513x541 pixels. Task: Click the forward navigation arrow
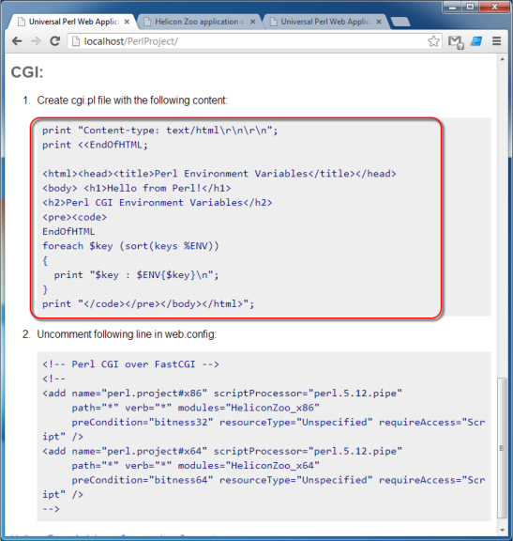coord(36,41)
